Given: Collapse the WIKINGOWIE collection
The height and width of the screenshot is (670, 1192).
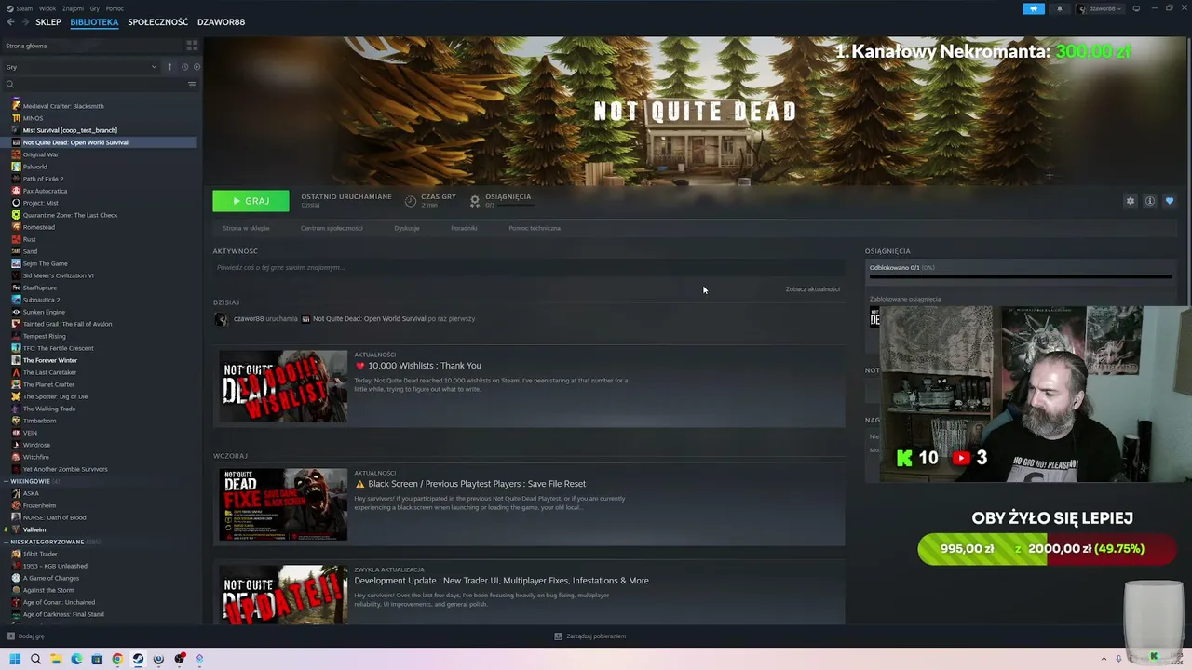Looking at the screenshot, I should point(7,481).
